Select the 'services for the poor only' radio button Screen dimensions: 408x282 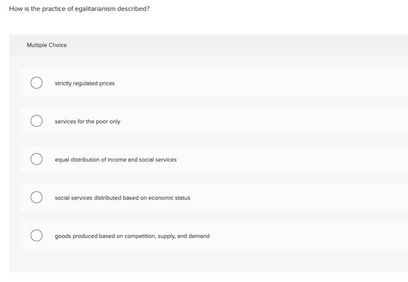(x=37, y=121)
